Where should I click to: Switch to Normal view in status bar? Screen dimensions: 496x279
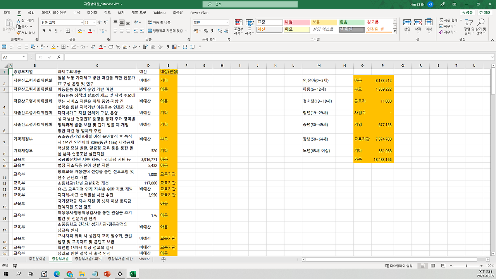pyautogui.click(x=422, y=266)
